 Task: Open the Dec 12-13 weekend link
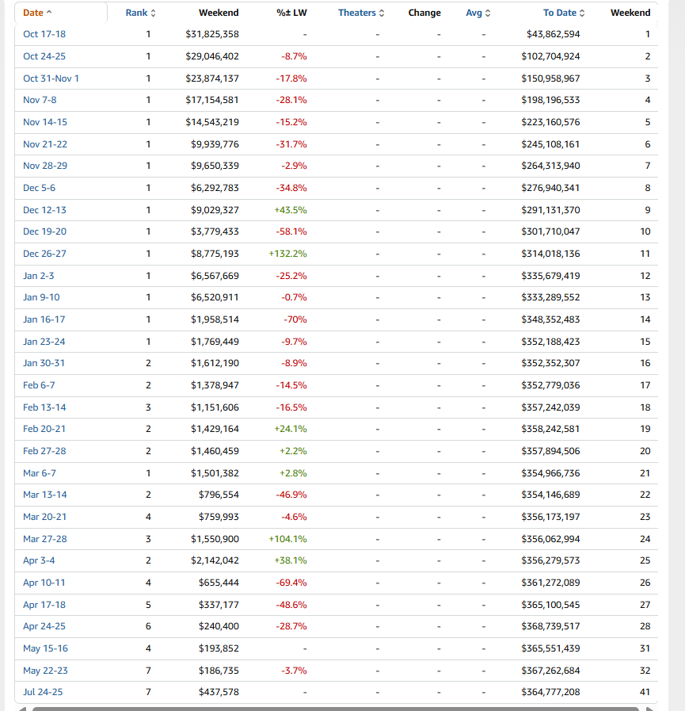(44, 210)
